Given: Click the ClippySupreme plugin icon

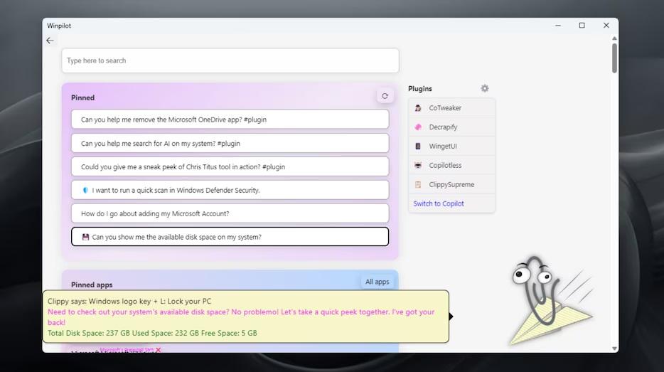Looking at the screenshot, I should (418, 185).
